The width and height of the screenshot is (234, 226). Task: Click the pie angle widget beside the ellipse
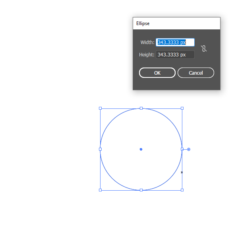[189, 149]
